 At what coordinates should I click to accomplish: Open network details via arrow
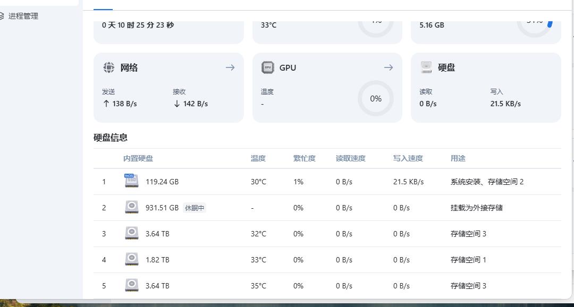(x=230, y=67)
